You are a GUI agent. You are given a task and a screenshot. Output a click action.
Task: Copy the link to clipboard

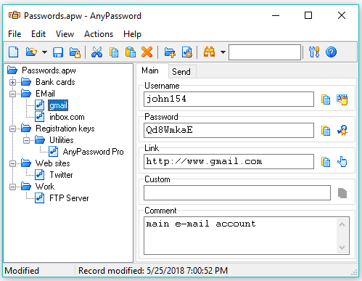pyautogui.click(x=326, y=162)
